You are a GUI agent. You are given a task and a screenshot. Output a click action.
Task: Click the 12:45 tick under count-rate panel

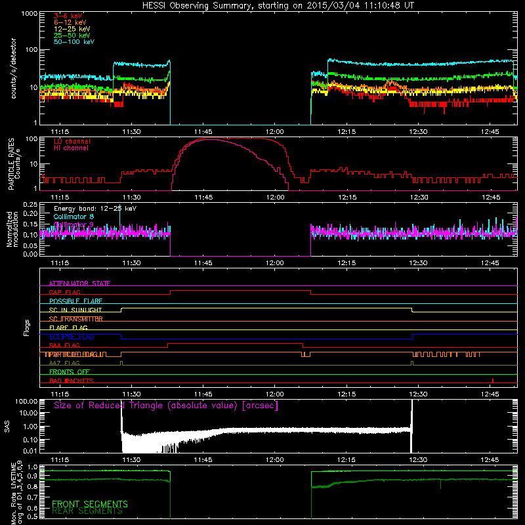[490, 132]
